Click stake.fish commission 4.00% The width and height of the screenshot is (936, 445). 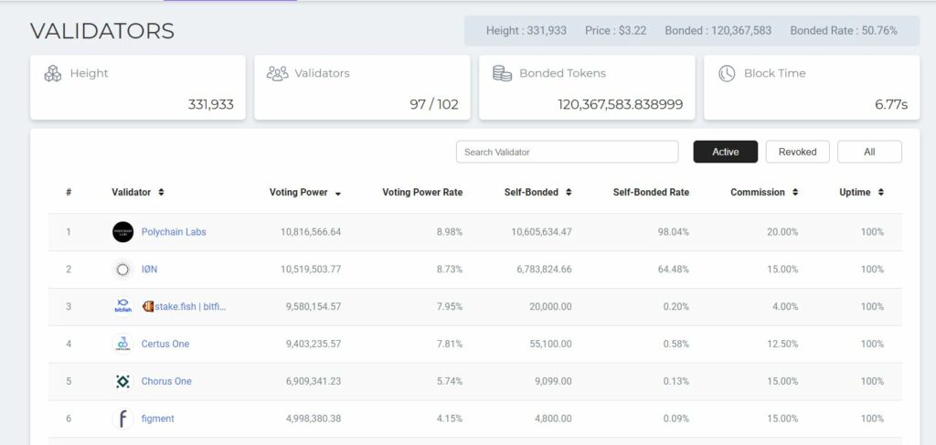pyautogui.click(x=785, y=307)
